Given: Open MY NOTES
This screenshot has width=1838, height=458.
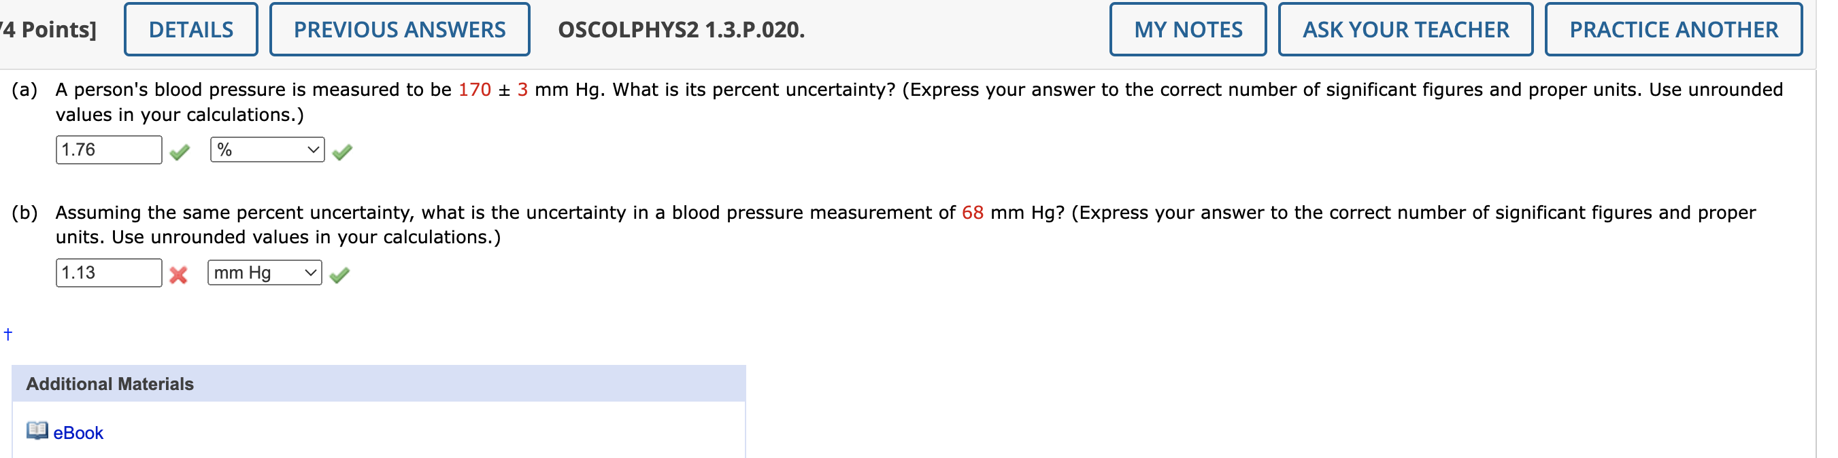Looking at the screenshot, I should [x=1187, y=29].
